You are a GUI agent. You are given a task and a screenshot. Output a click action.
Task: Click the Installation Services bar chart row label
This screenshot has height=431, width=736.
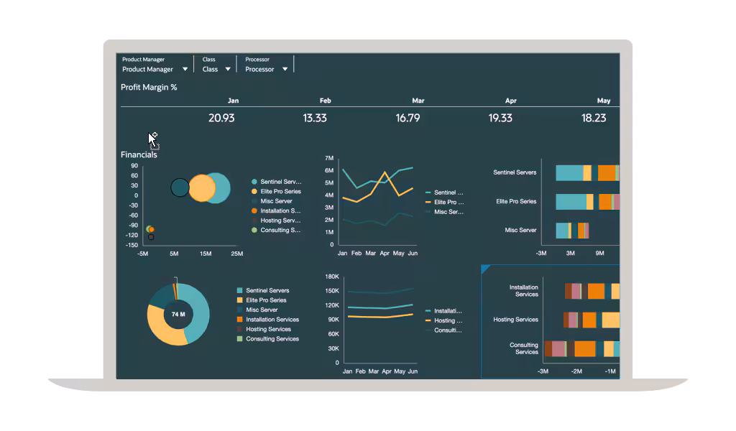[524, 291]
